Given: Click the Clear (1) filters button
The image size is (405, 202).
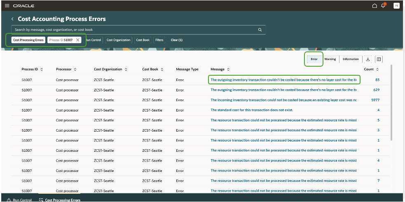Looking at the screenshot, I should pyautogui.click(x=176, y=40).
